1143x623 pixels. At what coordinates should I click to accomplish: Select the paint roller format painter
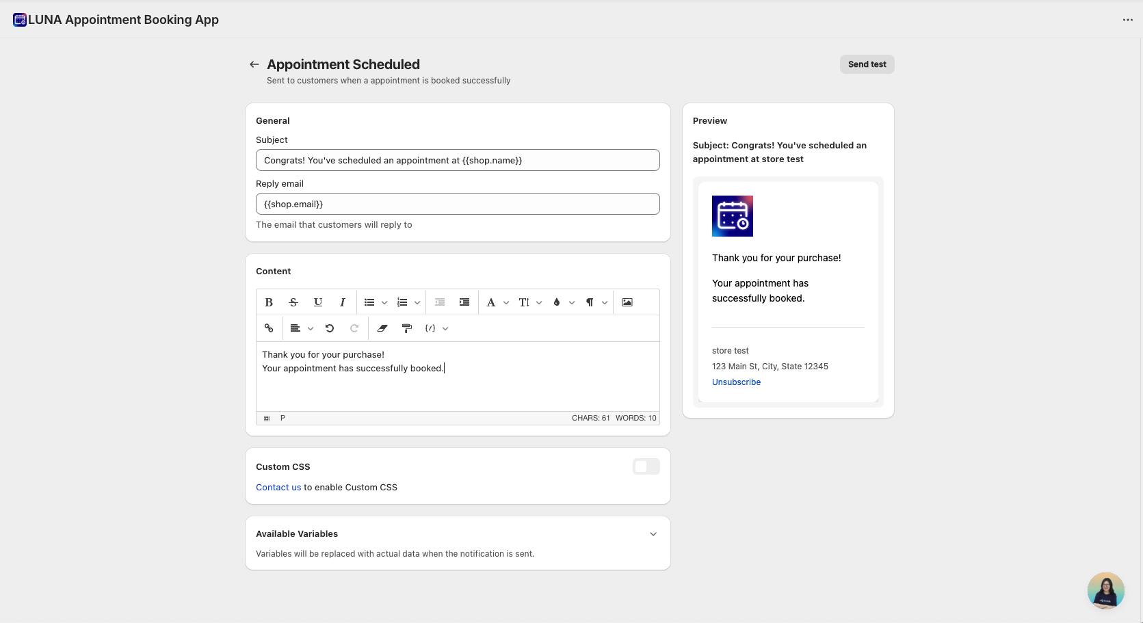click(x=407, y=328)
